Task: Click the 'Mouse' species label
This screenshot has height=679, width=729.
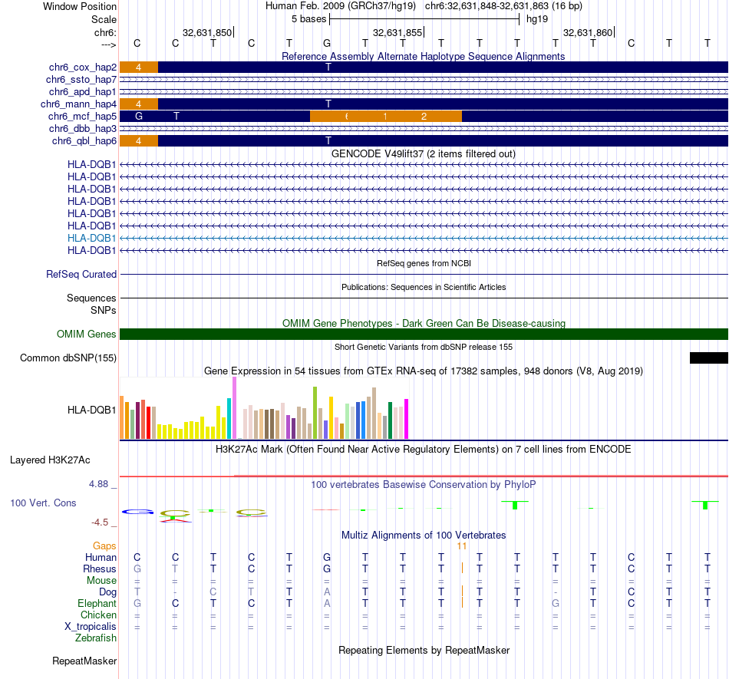Action: (x=102, y=581)
